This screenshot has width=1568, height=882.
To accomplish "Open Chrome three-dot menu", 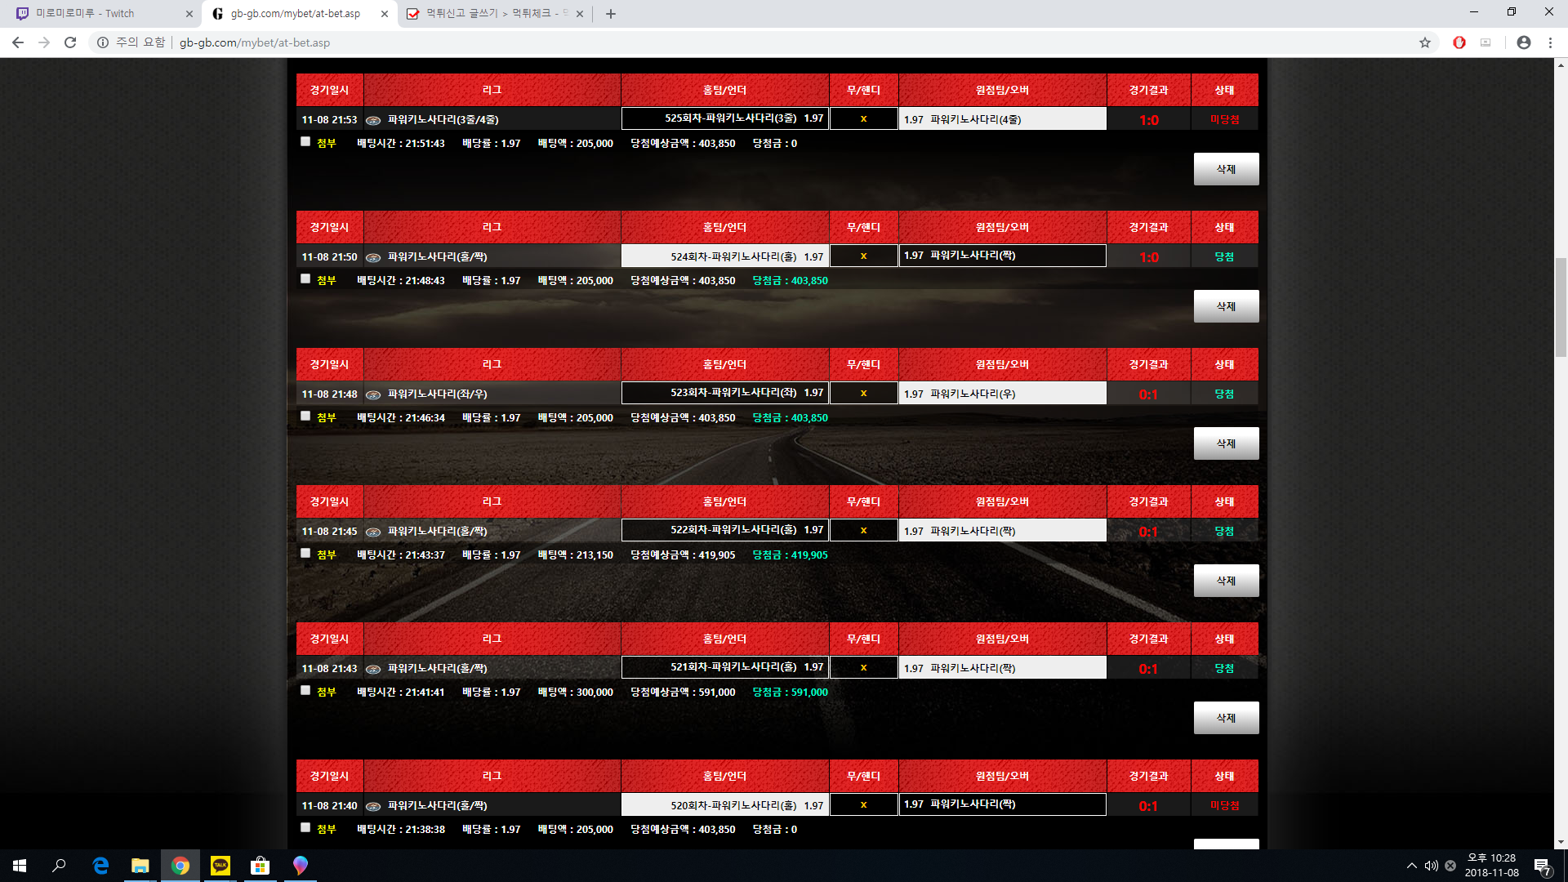I will (x=1550, y=42).
